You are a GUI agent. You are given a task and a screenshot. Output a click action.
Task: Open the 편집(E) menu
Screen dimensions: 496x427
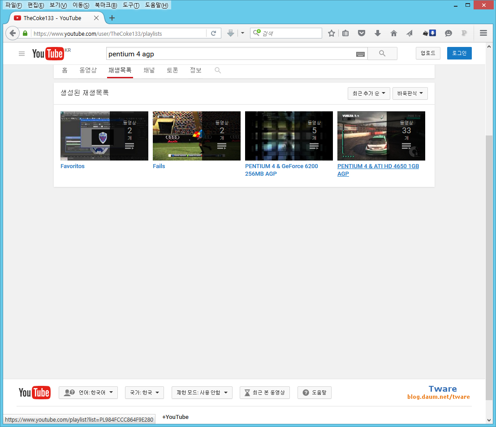(x=36, y=5)
